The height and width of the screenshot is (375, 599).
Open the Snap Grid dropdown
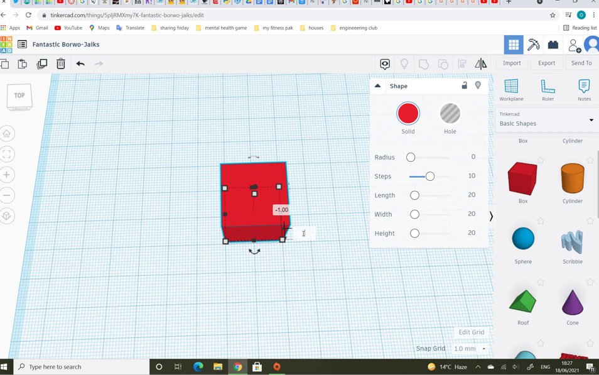(x=470, y=348)
